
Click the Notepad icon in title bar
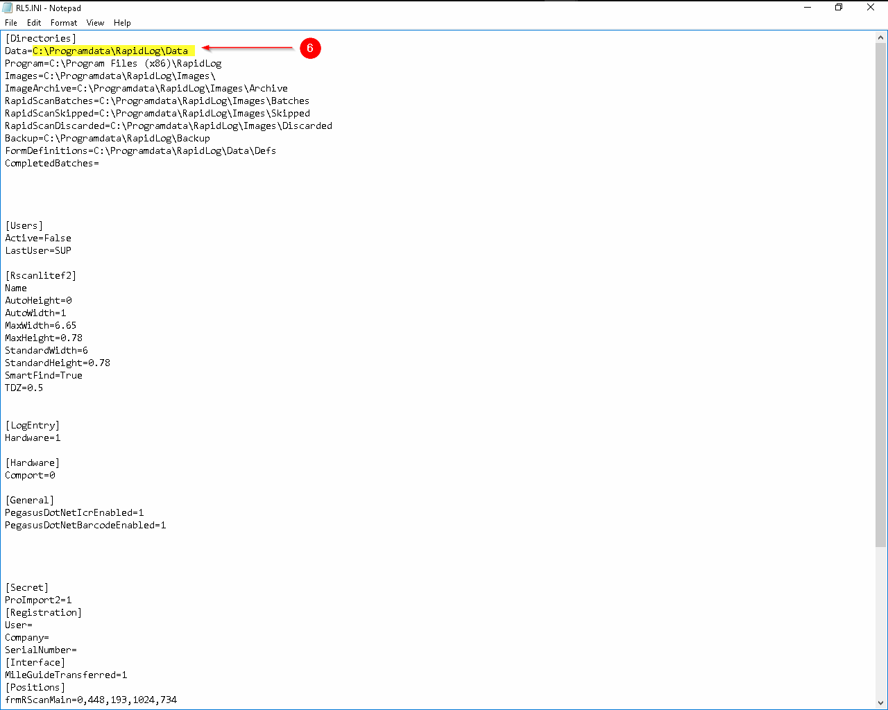(x=8, y=8)
